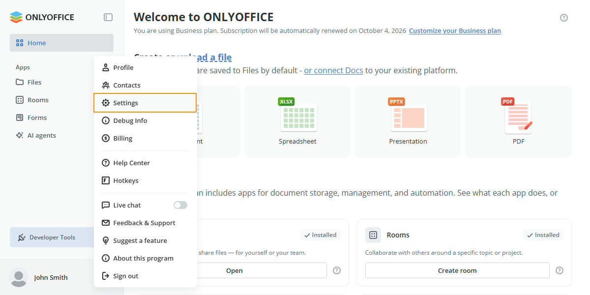Image resolution: width=590 pixels, height=295 pixels.
Task: Click the Sign out arrow icon
Action: pyautogui.click(x=105, y=276)
